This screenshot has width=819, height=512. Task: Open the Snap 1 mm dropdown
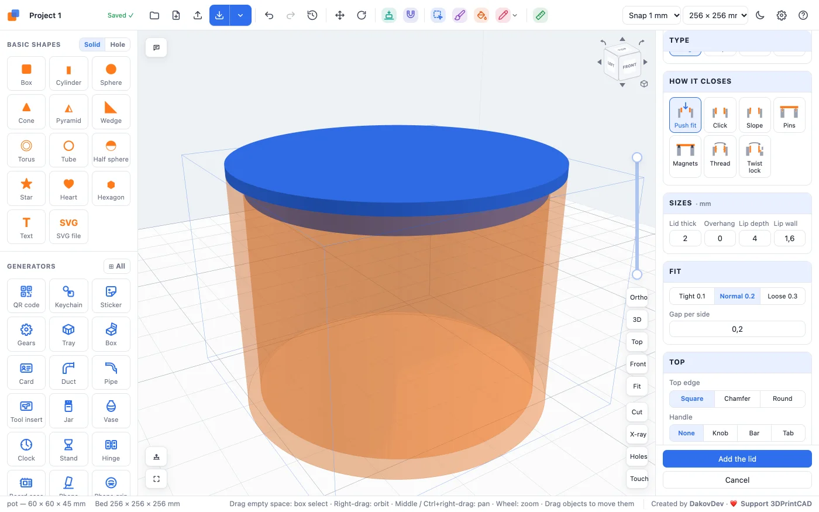pyautogui.click(x=652, y=15)
